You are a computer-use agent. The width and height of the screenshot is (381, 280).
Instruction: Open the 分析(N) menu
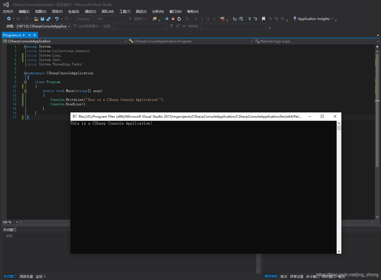[158, 12]
